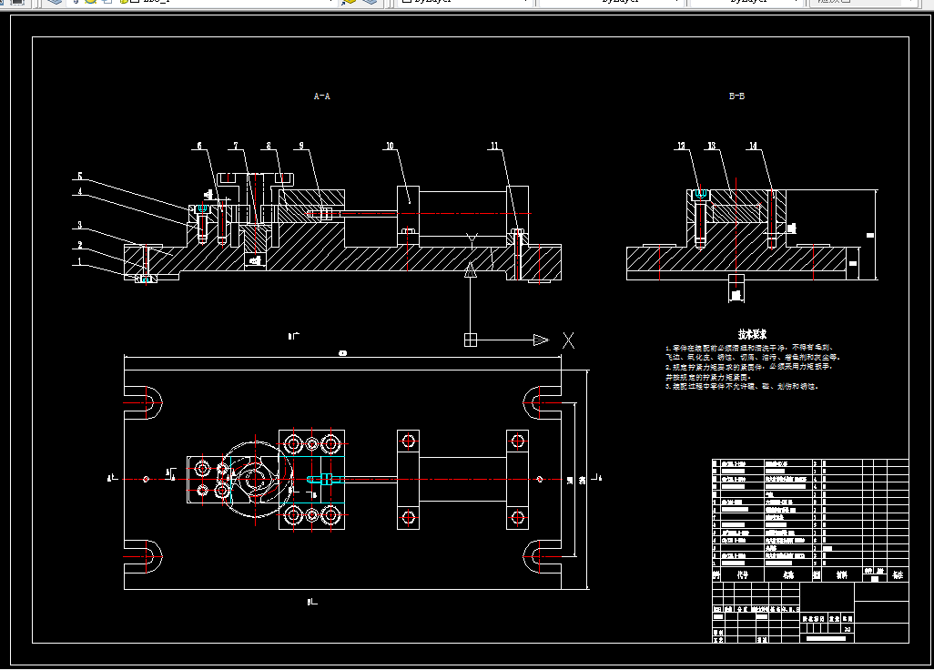The image size is (934, 670).
Task: Select the 材料 column header in parts list
Action: pyautogui.click(x=842, y=575)
